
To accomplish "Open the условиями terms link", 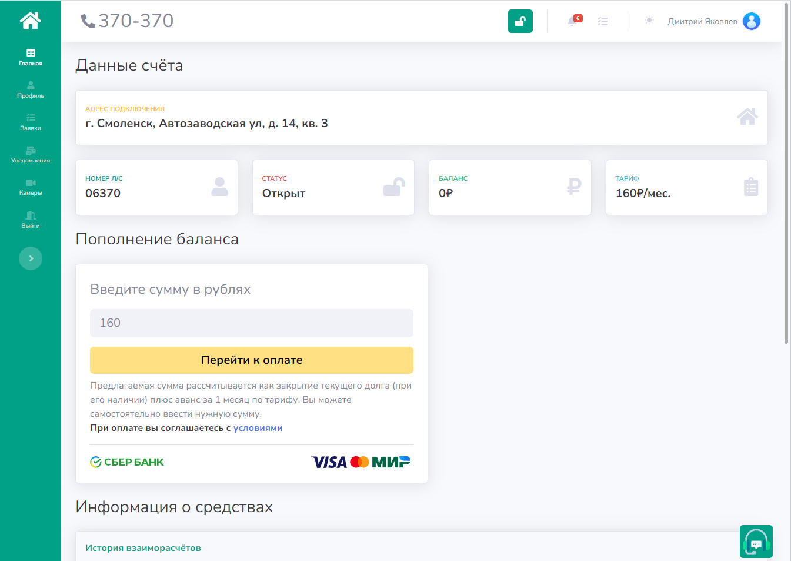I will (258, 428).
